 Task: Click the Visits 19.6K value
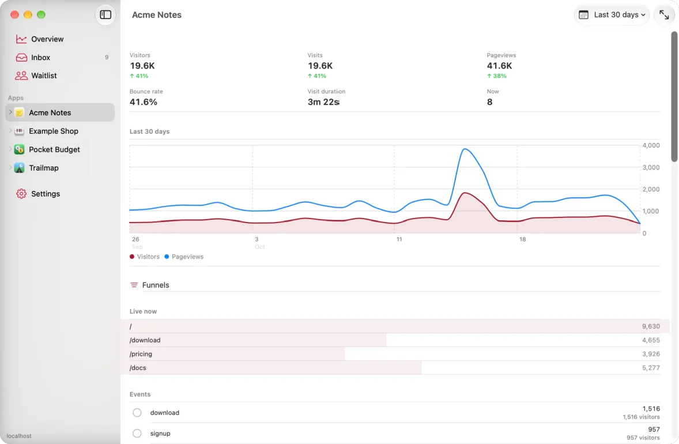(320, 66)
